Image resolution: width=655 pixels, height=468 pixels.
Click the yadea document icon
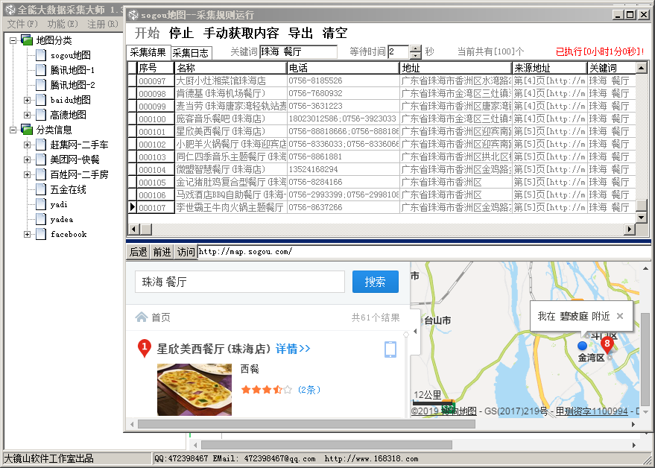coord(40,219)
